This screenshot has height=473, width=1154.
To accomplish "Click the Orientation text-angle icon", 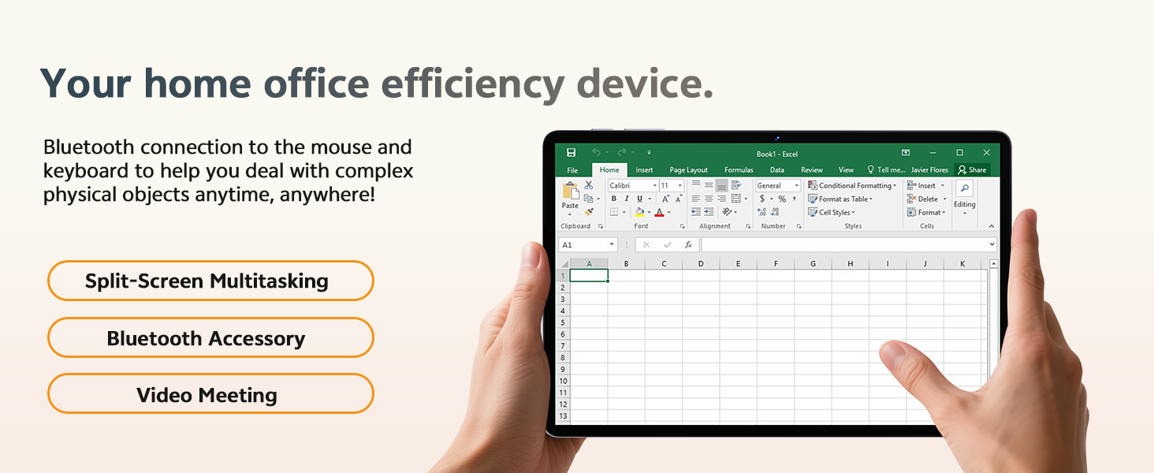I will [x=727, y=212].
